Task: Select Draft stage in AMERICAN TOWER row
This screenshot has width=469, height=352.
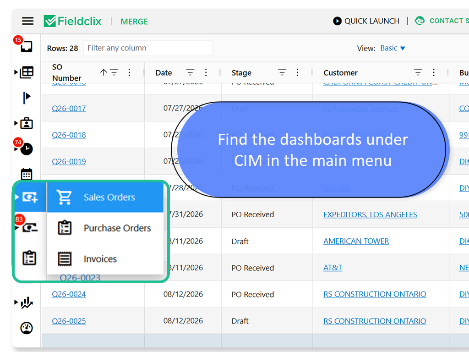Action: pos(240,241)
